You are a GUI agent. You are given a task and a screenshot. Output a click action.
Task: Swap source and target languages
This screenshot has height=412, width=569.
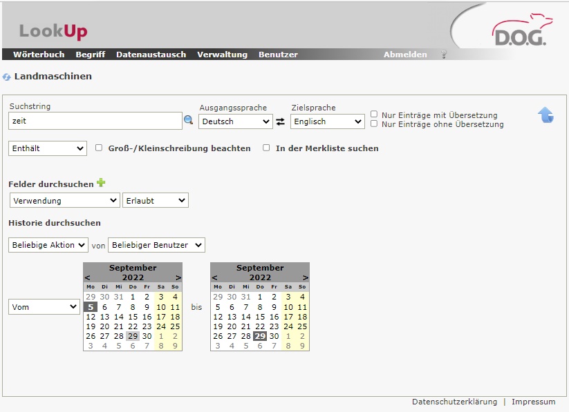(x=281, y=121)
